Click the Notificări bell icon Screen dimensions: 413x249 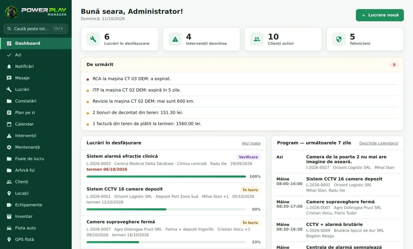point(9,66)
